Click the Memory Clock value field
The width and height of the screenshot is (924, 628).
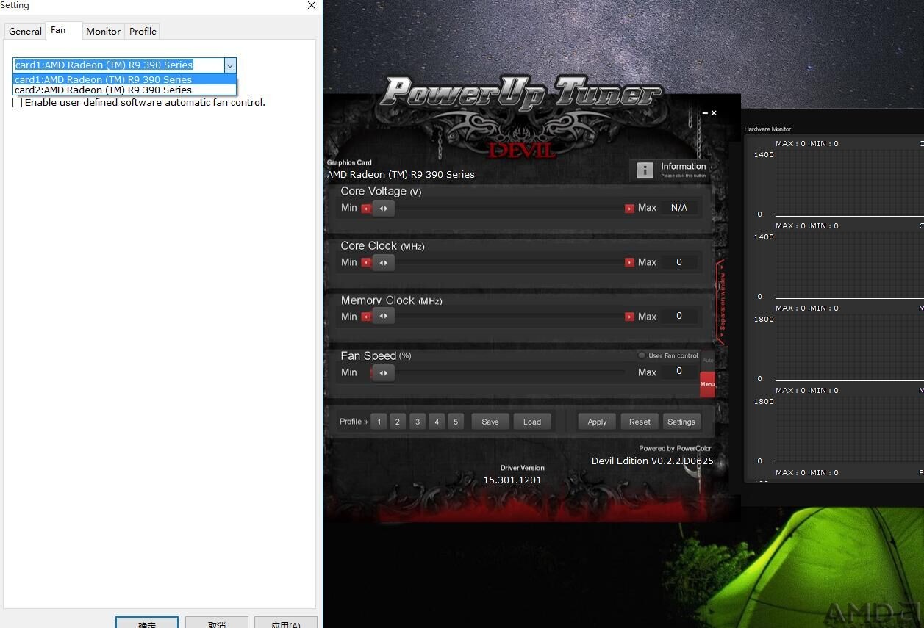click(679, 316)
